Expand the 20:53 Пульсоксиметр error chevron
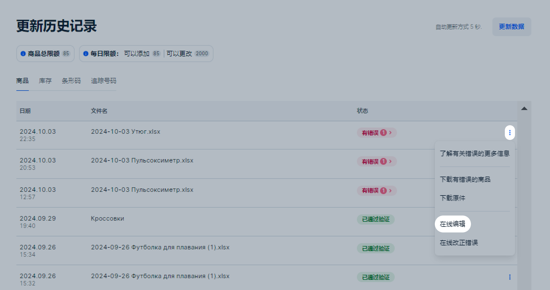 [x=391, y=161]
